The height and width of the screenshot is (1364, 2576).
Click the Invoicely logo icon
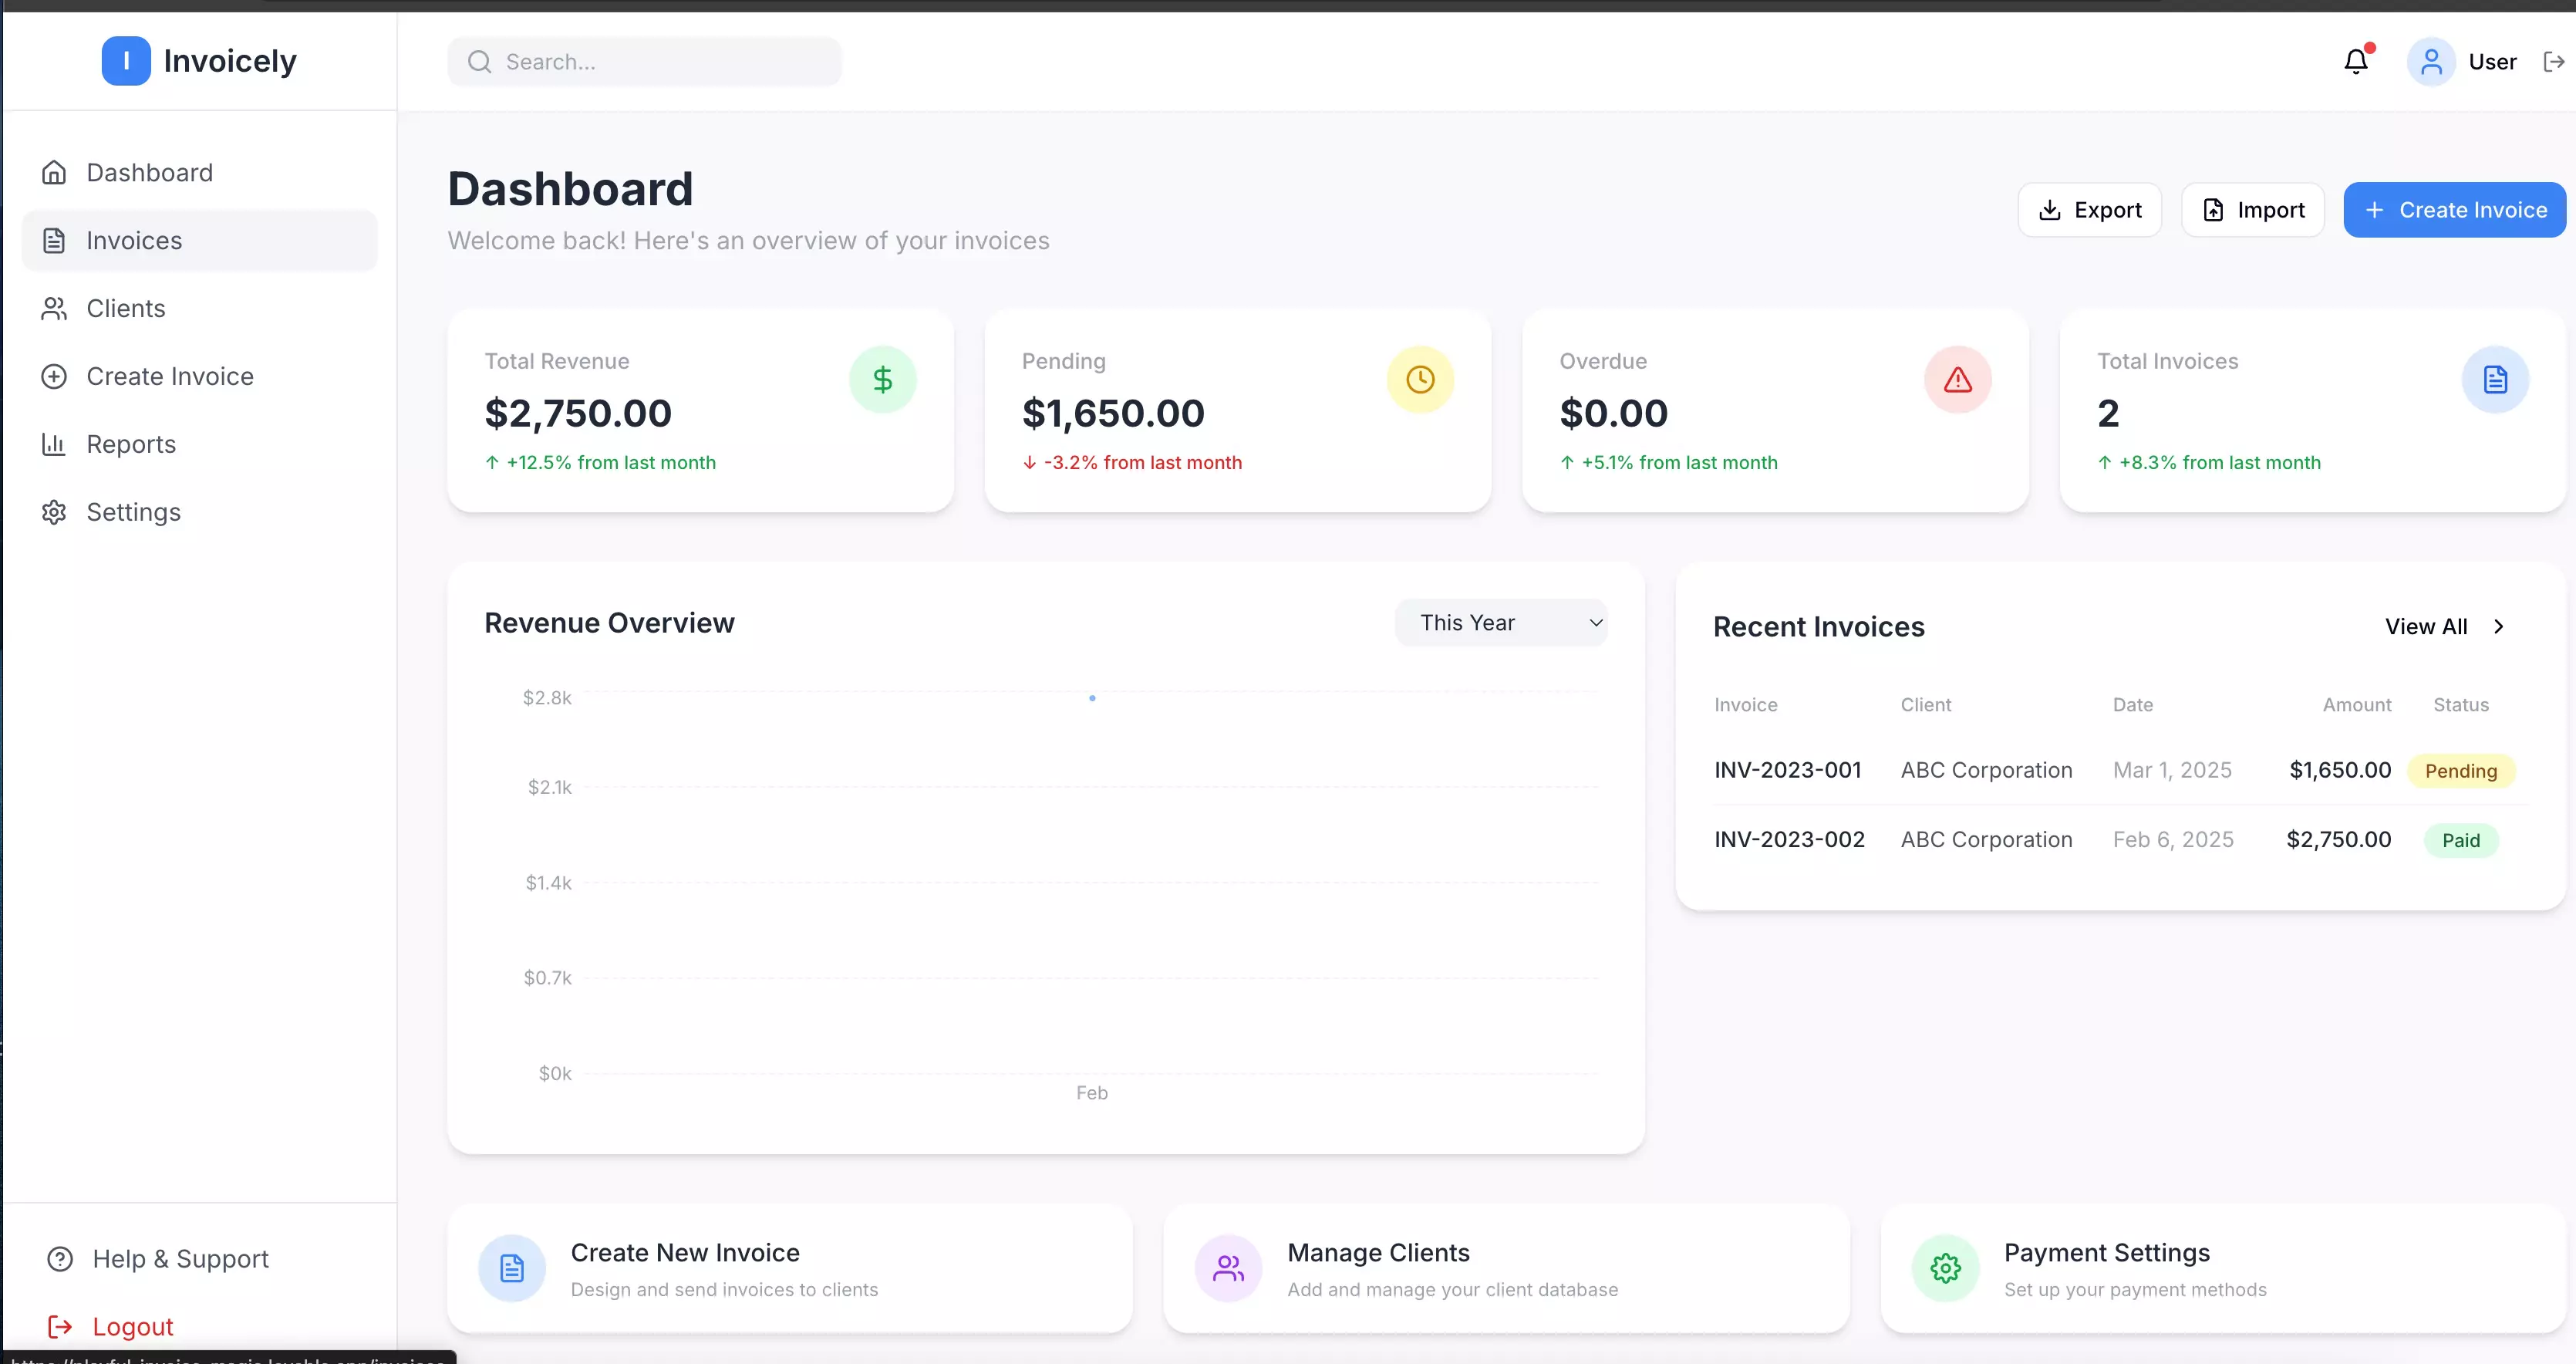[x=126, y=61]
